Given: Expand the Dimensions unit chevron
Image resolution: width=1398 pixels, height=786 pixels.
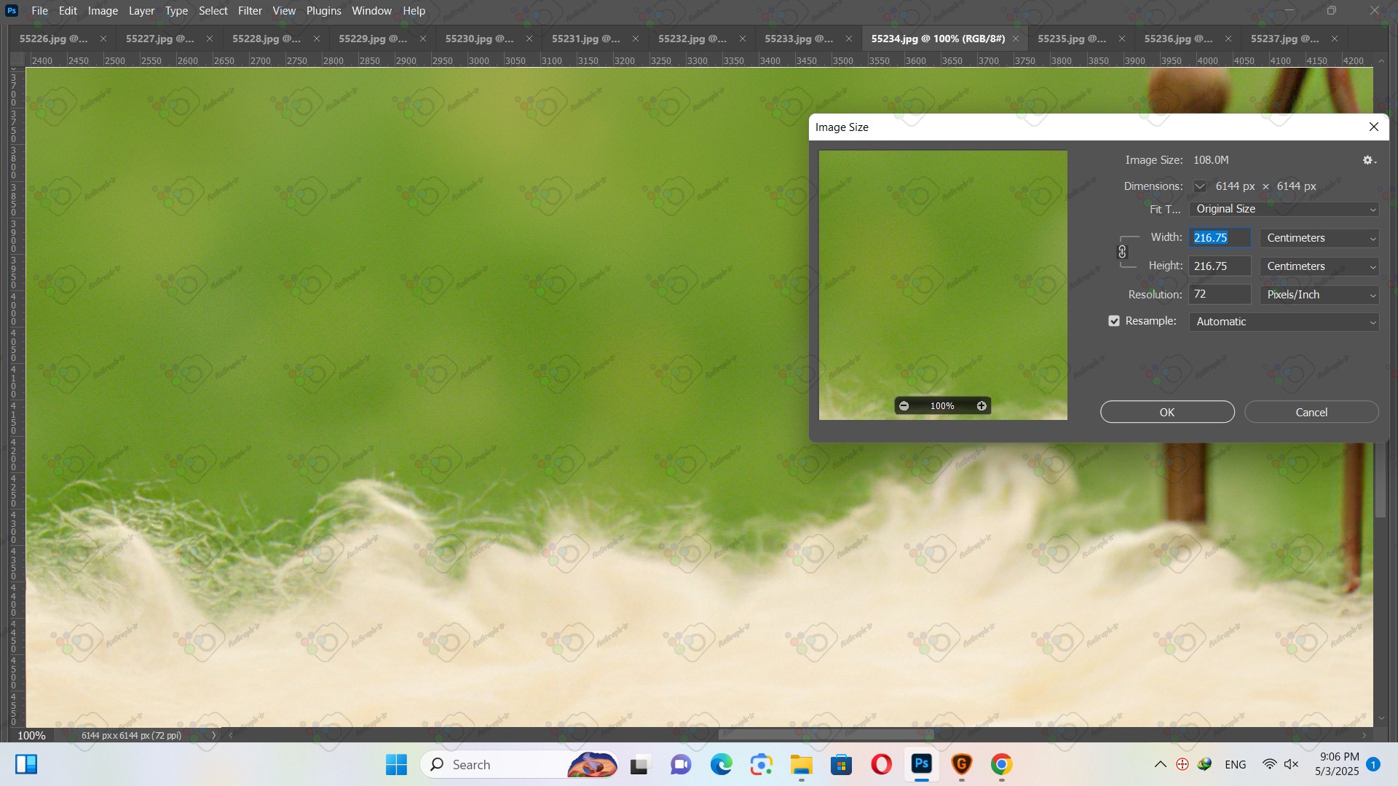Looking at the screenshot, I should point(1199,186).
